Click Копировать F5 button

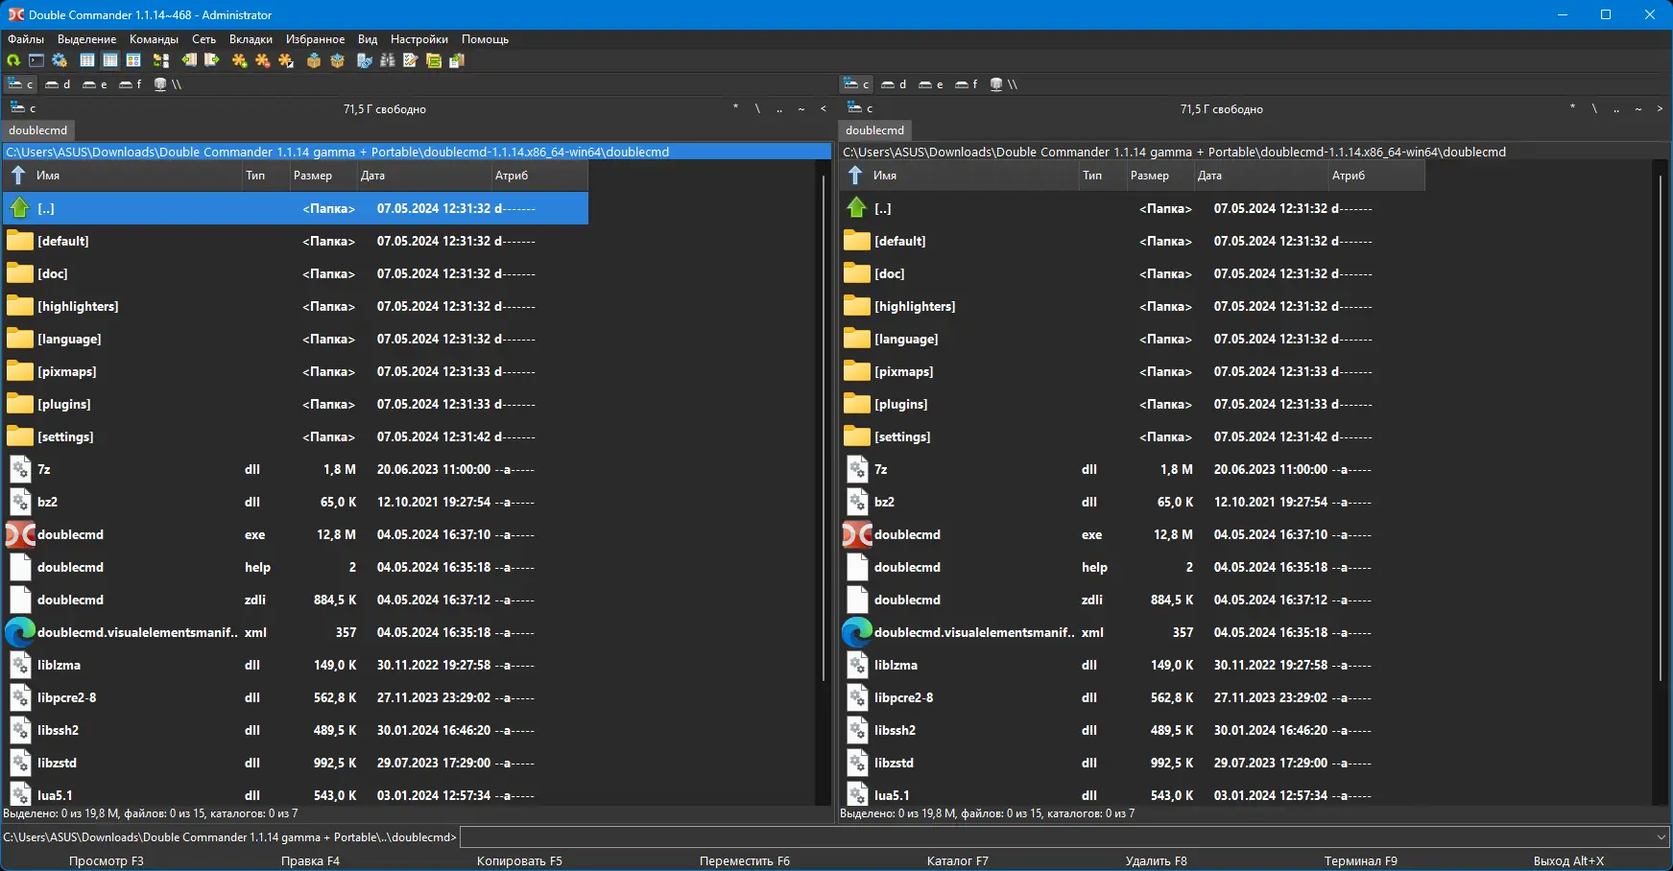pos(519,861)
